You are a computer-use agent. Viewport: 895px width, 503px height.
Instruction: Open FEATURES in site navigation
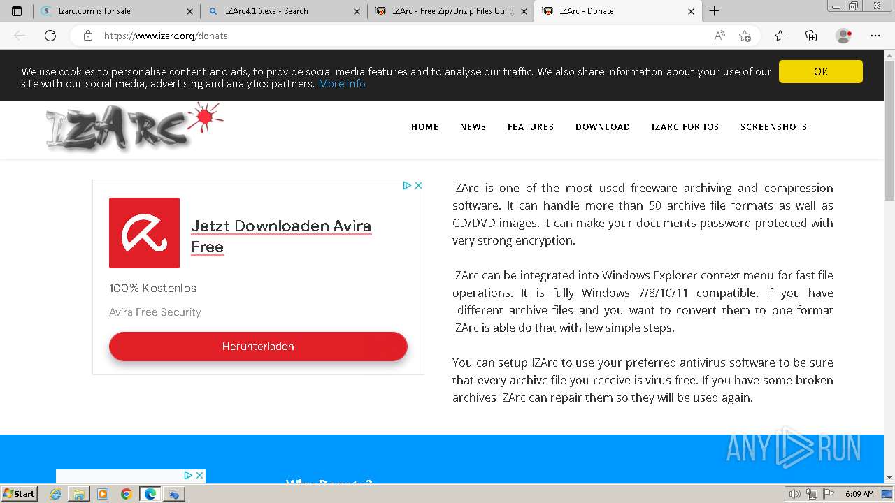pos(531,126)
